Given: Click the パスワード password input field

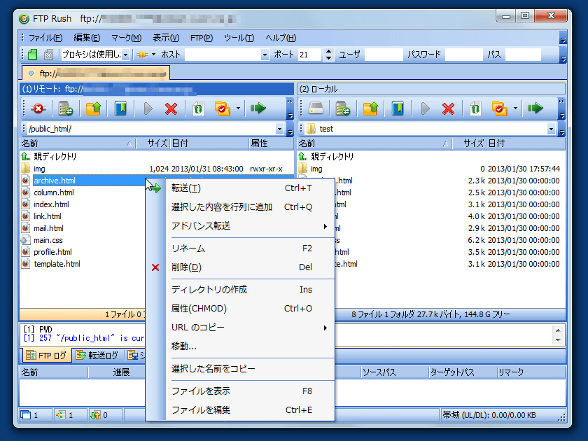Looking at the screenshot, I should coord(463,55).
